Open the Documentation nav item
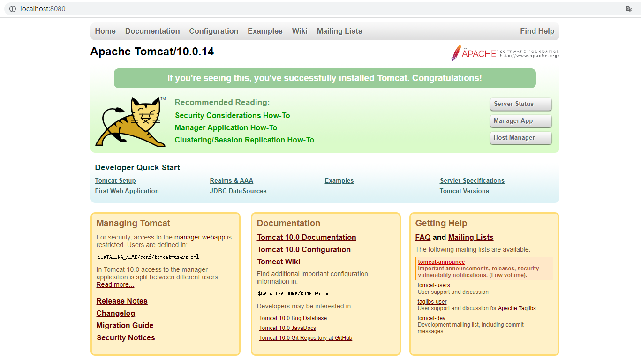Image resolution: width=641 pixels, height=359 pixels. (152, 31)
